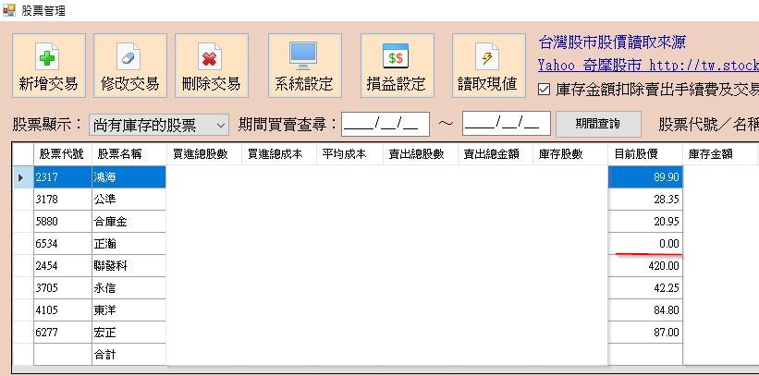This screenshot has height=376, width=759.
Task: Select the 永信 name cell
Action: (129, 288)
